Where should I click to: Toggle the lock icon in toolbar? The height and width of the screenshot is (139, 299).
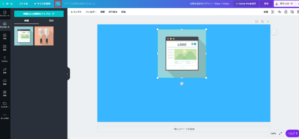point(286,12)
